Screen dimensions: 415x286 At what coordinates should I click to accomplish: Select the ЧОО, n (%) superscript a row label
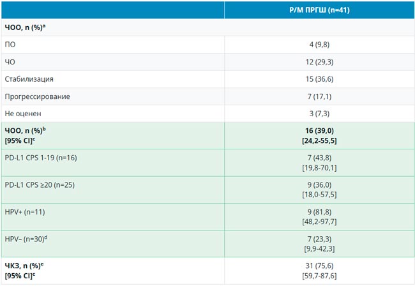click(x=27, y=28)
